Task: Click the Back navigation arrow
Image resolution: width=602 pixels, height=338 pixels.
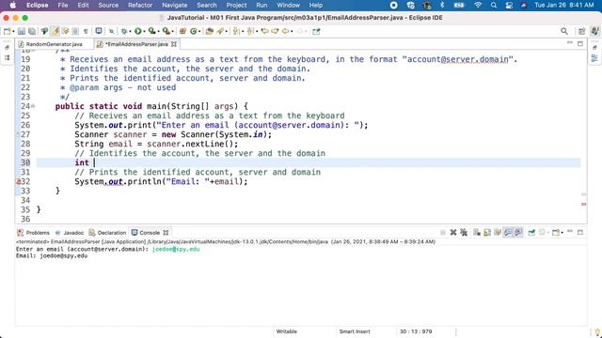Action: [x=285, y=31]
